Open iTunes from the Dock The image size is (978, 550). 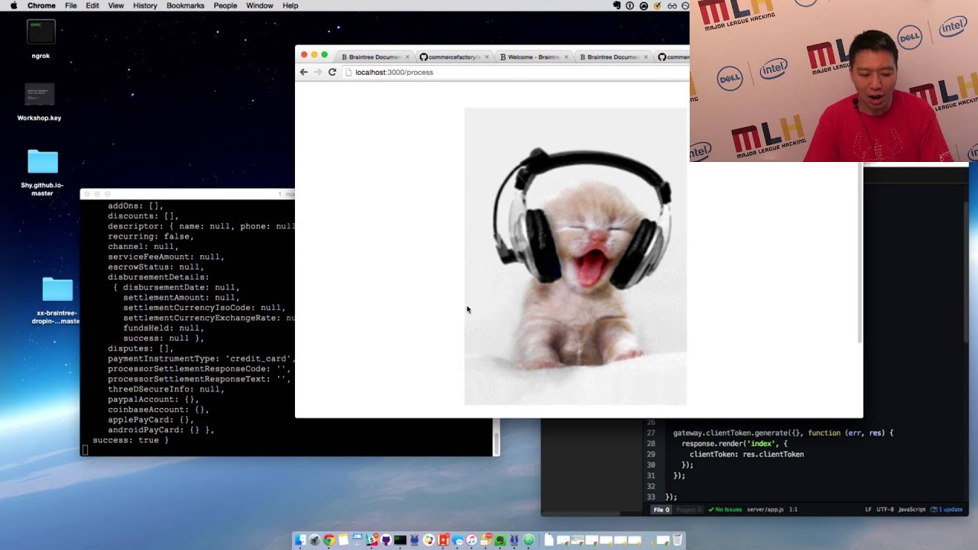pos(471,540)
